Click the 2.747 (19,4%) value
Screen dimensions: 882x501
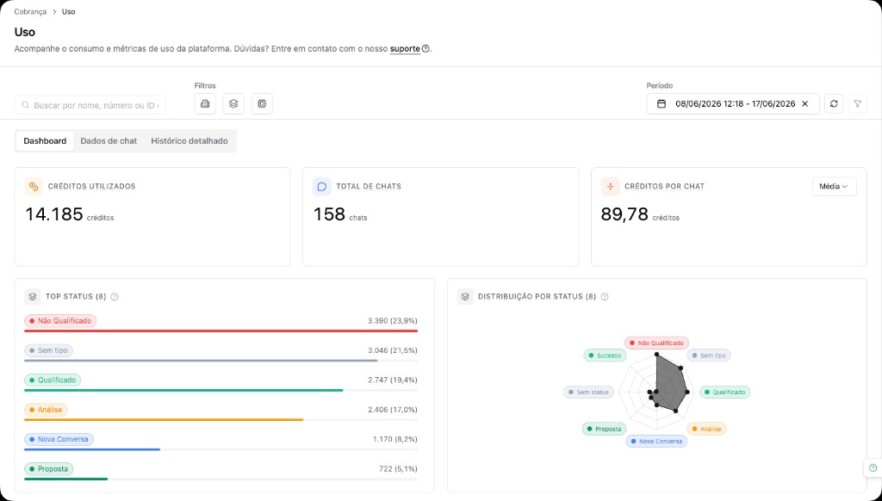click(393, 380)
